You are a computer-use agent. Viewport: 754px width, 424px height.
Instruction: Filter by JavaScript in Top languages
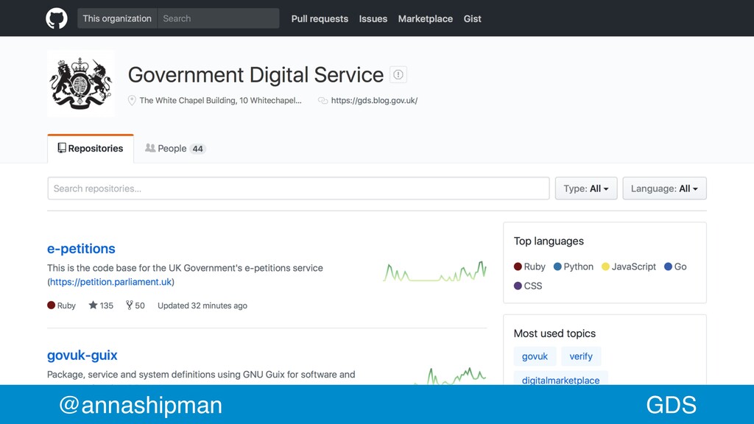[629, 266]
